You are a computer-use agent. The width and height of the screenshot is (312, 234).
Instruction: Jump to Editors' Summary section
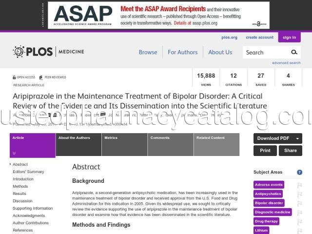28,172
